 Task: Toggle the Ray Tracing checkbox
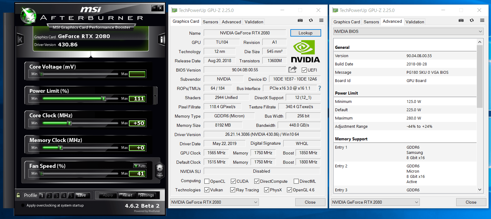pyautogui.click(x=233, y=190)
